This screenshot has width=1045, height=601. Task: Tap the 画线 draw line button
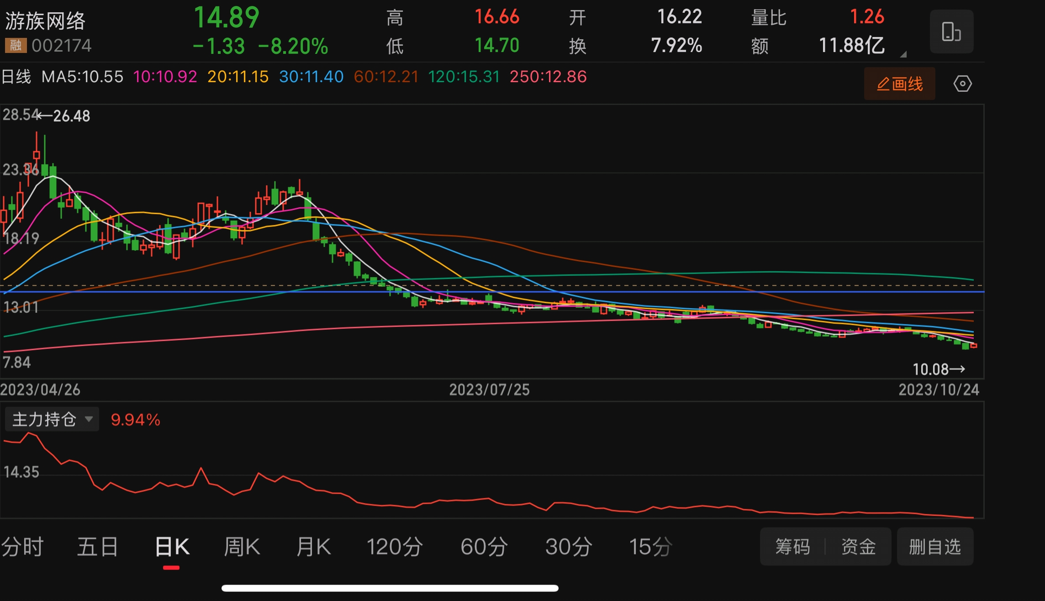[899, 84]
